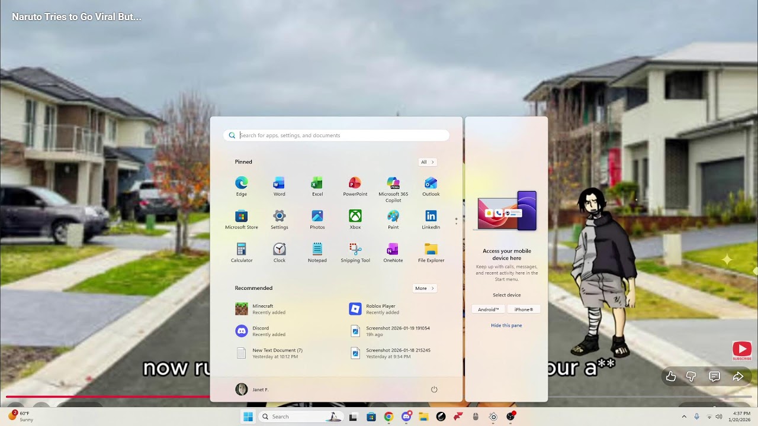The width and height of the screenshot is (758, 426).
Task: Click the Subscribe button on the video
Action: point(742,351)
